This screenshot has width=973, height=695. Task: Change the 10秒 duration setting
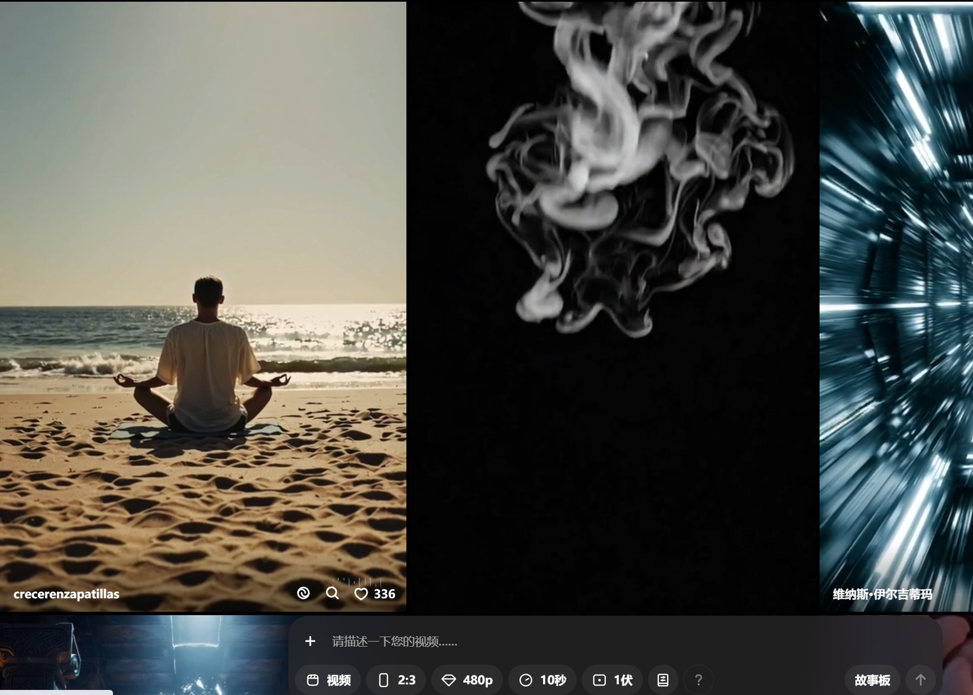(542, 680)
